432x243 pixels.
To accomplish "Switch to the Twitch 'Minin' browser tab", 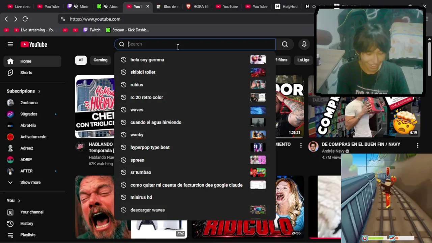I will pyautogui.click(x=78, y=6).
